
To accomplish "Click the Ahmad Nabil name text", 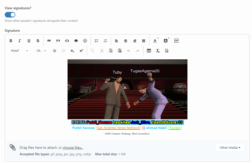I will (x=156, y=128).
